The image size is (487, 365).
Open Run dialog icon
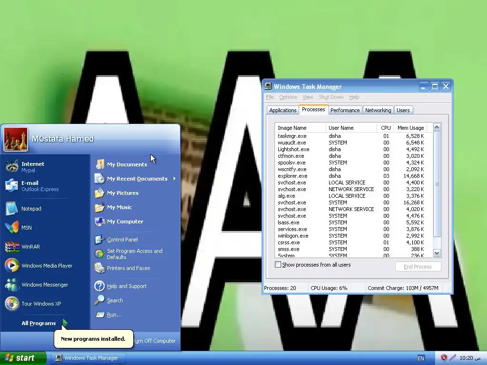pyautogui.click(x=100, y=315)
